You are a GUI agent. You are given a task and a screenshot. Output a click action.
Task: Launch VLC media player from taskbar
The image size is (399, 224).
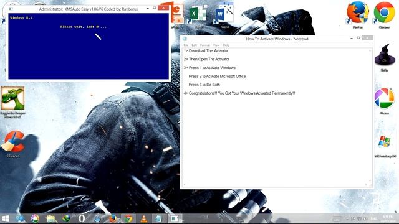(x=144, y=218)
